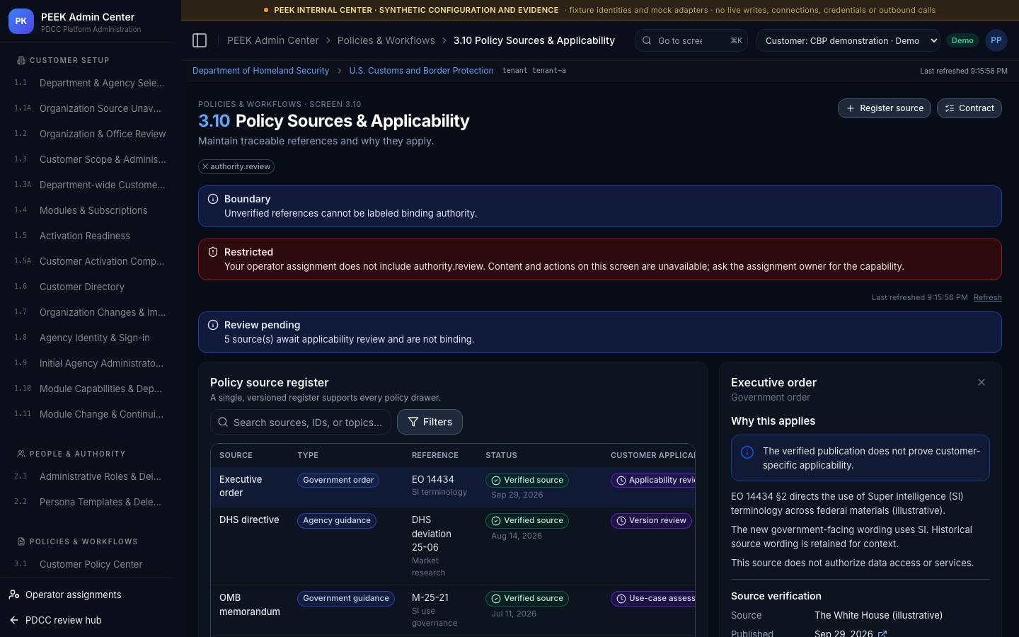Click the Agency guidance type tag
The image size is (1019, 637).
pos(337,520)
